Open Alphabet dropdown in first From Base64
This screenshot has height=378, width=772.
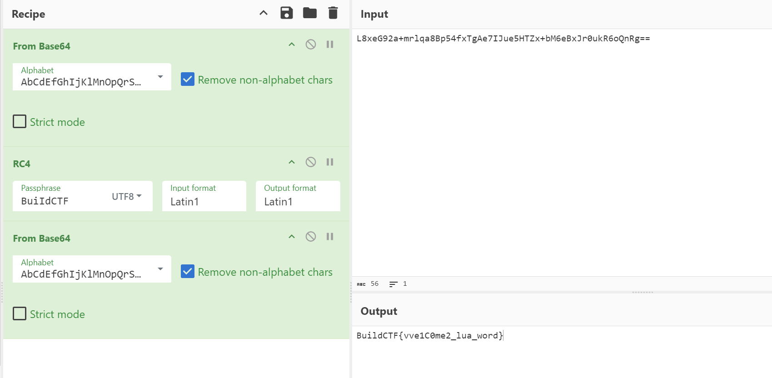point(160,77)
